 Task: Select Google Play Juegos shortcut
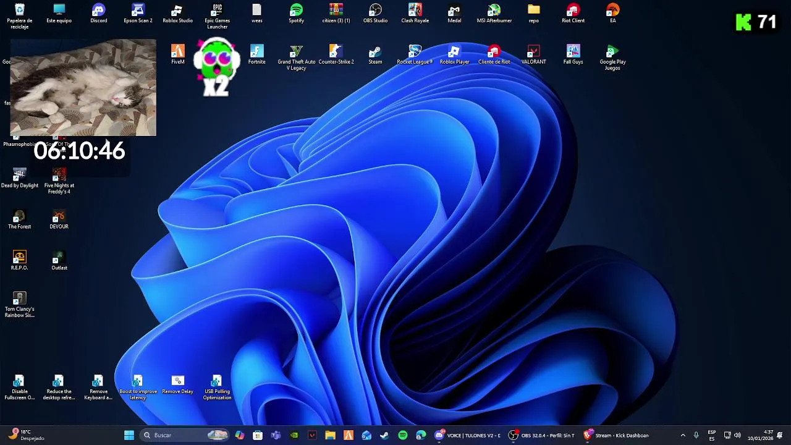pos(612,57)
